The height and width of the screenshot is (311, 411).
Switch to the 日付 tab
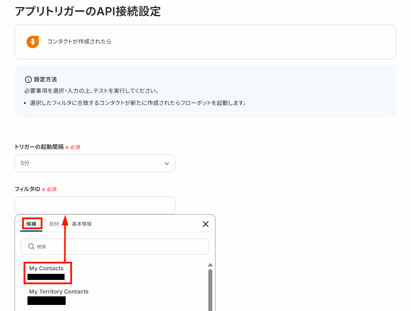[x=54, y=224]
